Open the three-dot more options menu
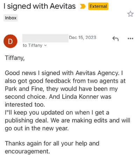Image resolution: width=140 pixels, height=157 pixels. point(130,38)
